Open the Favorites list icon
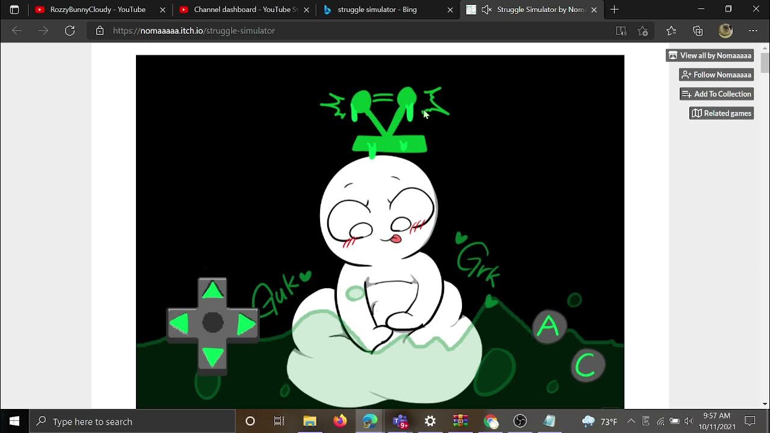Screen dimensions: 770x433 click(x=671, y=31)
